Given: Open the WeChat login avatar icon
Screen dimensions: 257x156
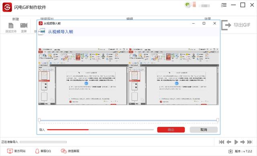Looking at the screenshot, I should pyautogui.click(x=188, y=5).
